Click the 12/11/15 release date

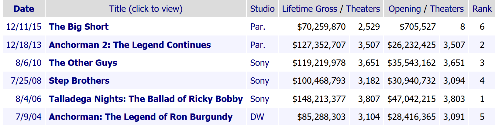[24, 27]
